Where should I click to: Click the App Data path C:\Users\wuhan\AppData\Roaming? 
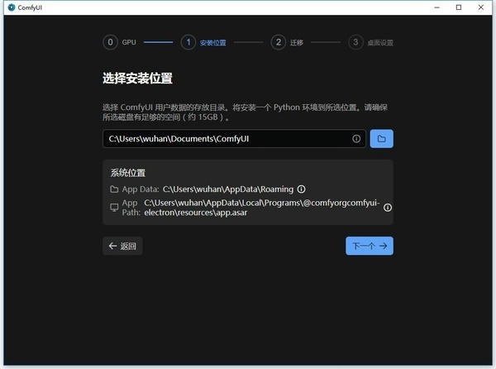coord(228,189)
